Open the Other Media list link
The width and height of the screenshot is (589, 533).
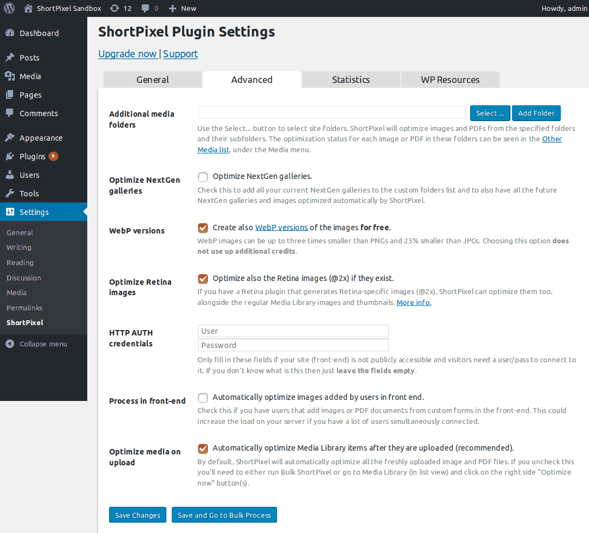click(x=552, y=139)
